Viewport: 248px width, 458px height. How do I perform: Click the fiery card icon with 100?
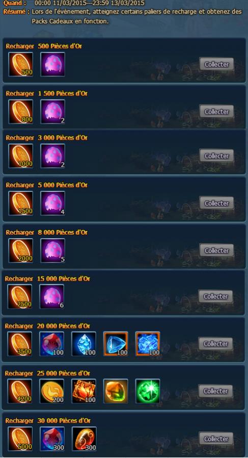click(x=84, y=391)
